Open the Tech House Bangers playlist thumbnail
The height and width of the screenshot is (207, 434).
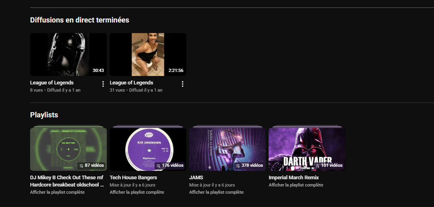click(x=148, y=149)
